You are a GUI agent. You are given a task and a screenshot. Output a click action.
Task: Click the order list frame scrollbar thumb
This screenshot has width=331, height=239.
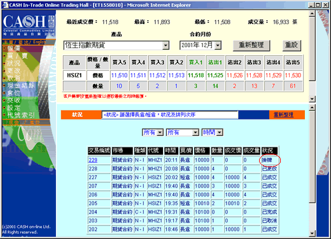(x=312, y=157)
